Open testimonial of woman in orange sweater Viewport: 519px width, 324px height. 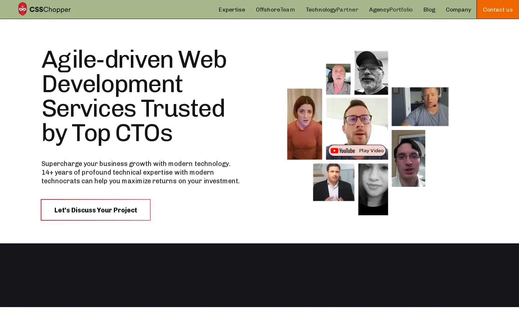[x=305, y=124]
